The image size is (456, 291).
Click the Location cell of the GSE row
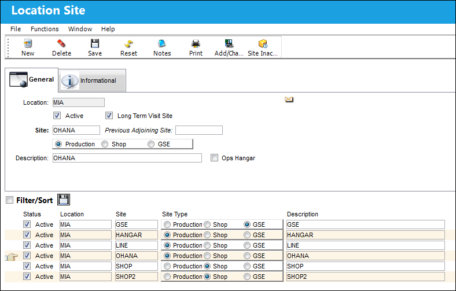(86, 224)
